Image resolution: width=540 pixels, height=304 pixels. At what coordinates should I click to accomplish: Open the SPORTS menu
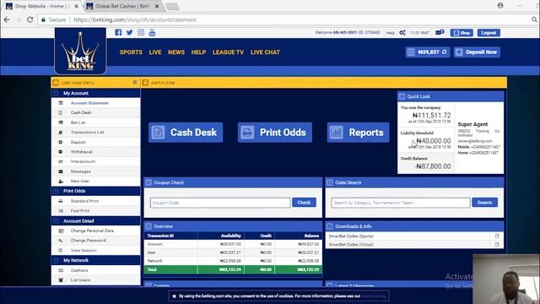point(131,52)
